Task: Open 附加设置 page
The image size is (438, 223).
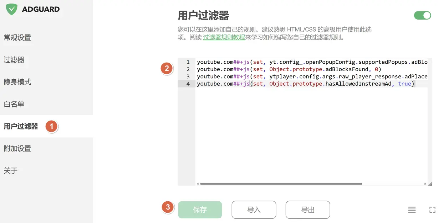Action: [17, 148]
